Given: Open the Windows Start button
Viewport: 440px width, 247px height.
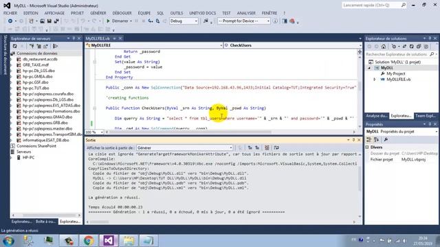Looking at the screenshot, I should (8, 241).
